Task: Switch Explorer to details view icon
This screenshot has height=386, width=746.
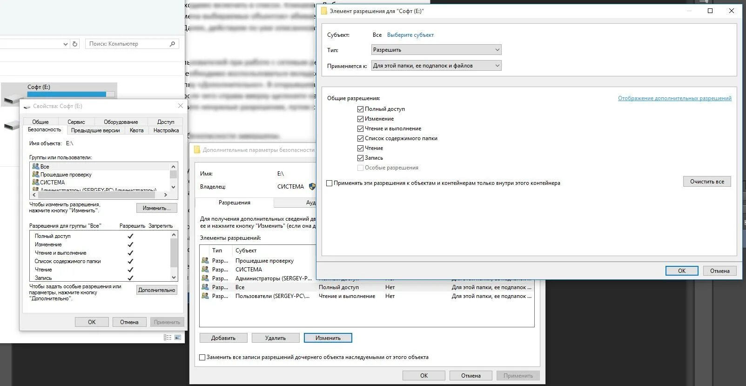Action: [x=168, y=337]
